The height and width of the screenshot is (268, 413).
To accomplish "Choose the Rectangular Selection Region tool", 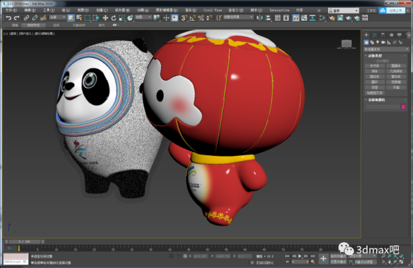I will point(87,18).
